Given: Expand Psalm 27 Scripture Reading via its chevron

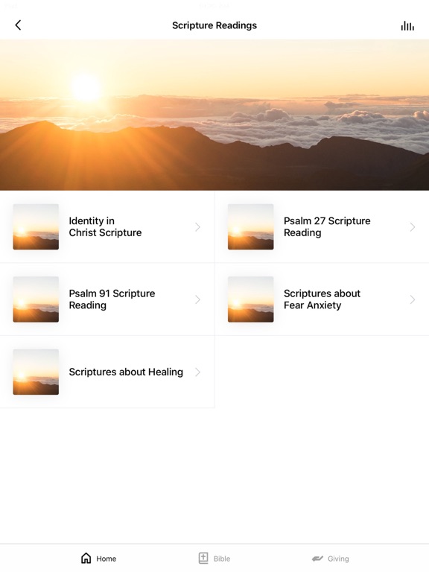Looking at the screenshot, I should (x=412, y=227).
